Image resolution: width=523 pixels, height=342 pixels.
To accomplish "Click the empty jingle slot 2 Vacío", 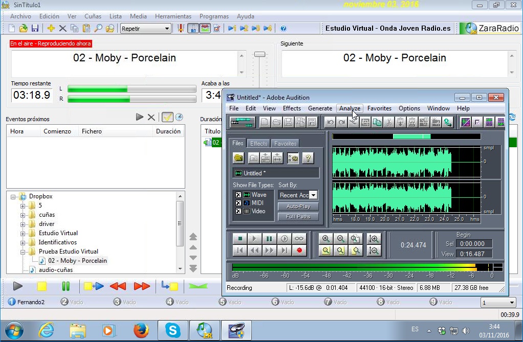I will pyautogui.click(x=72, y=302).
